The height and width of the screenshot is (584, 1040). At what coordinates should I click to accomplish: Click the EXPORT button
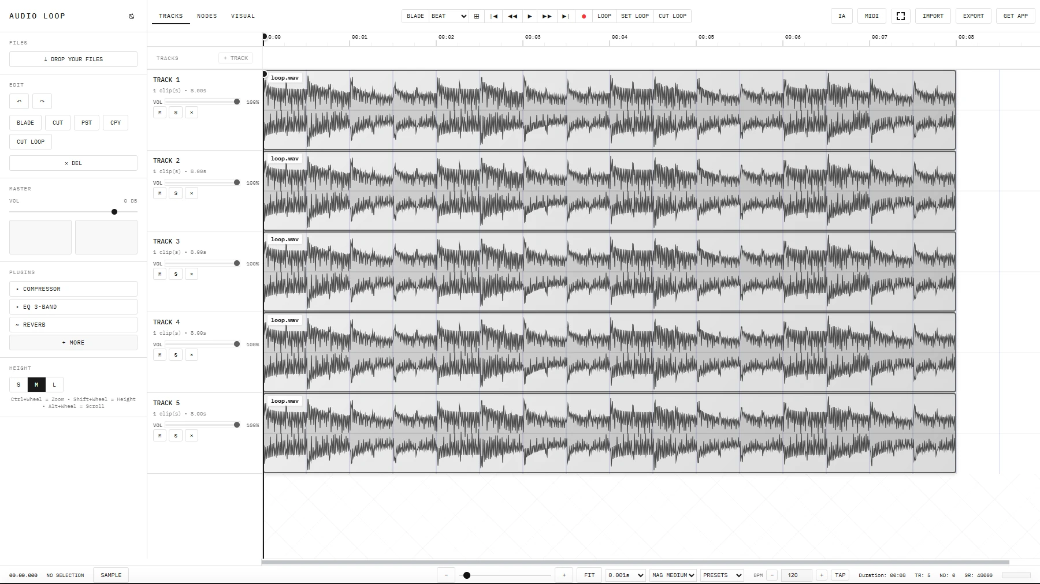pyautogui.click(x=974, y=16)
